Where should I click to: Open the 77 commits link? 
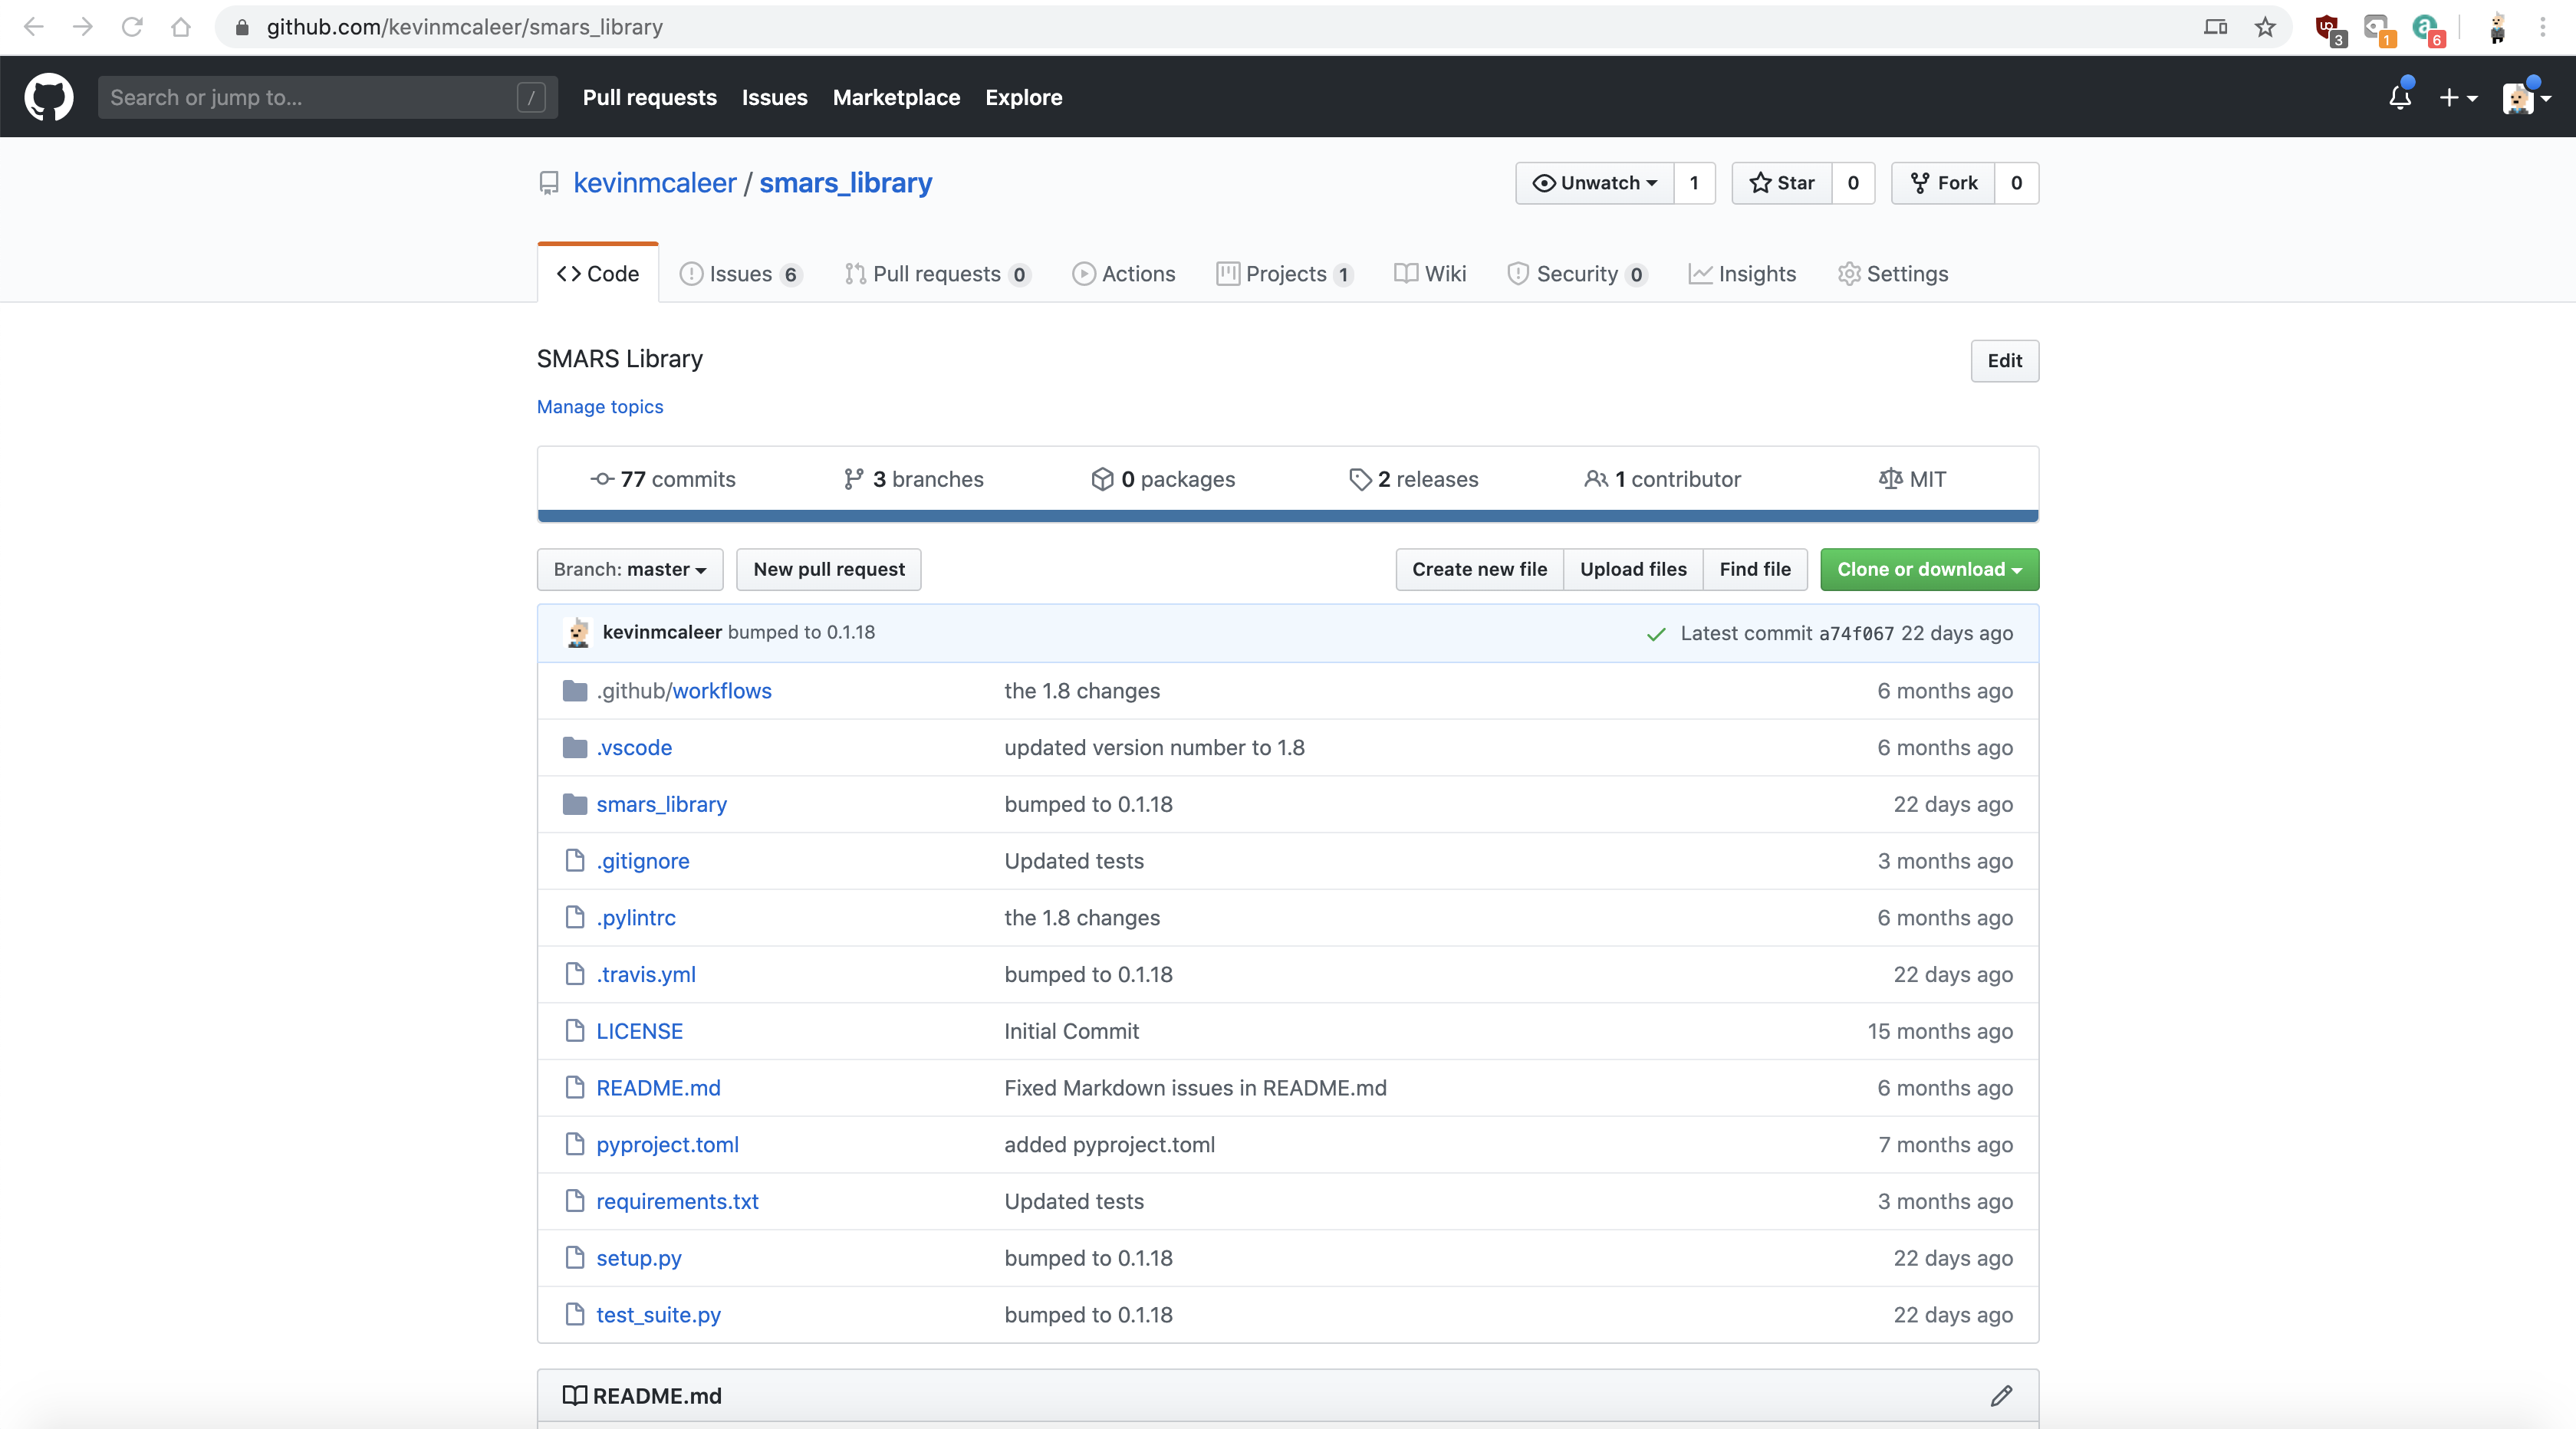(662, 479)
